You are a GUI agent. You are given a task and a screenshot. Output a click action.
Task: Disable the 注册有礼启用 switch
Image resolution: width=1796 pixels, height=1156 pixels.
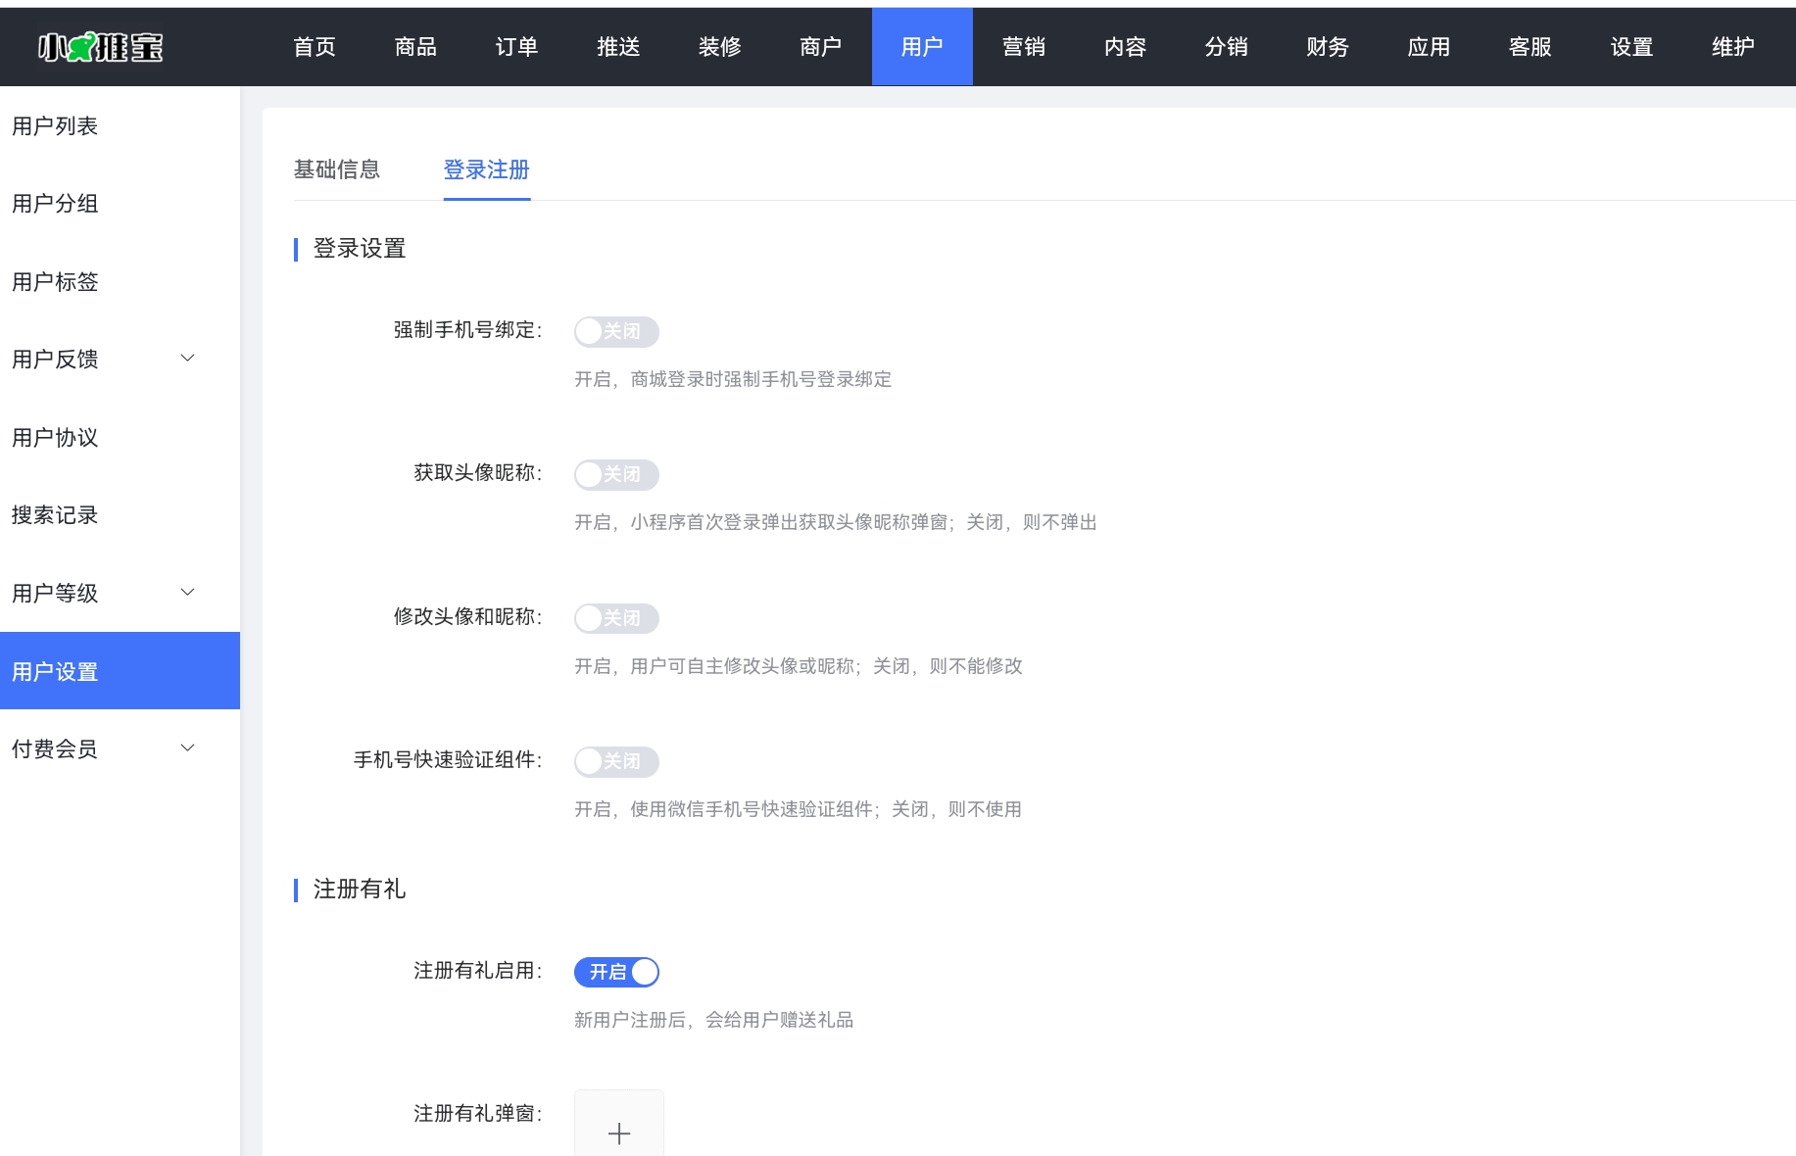pos(615,972)
